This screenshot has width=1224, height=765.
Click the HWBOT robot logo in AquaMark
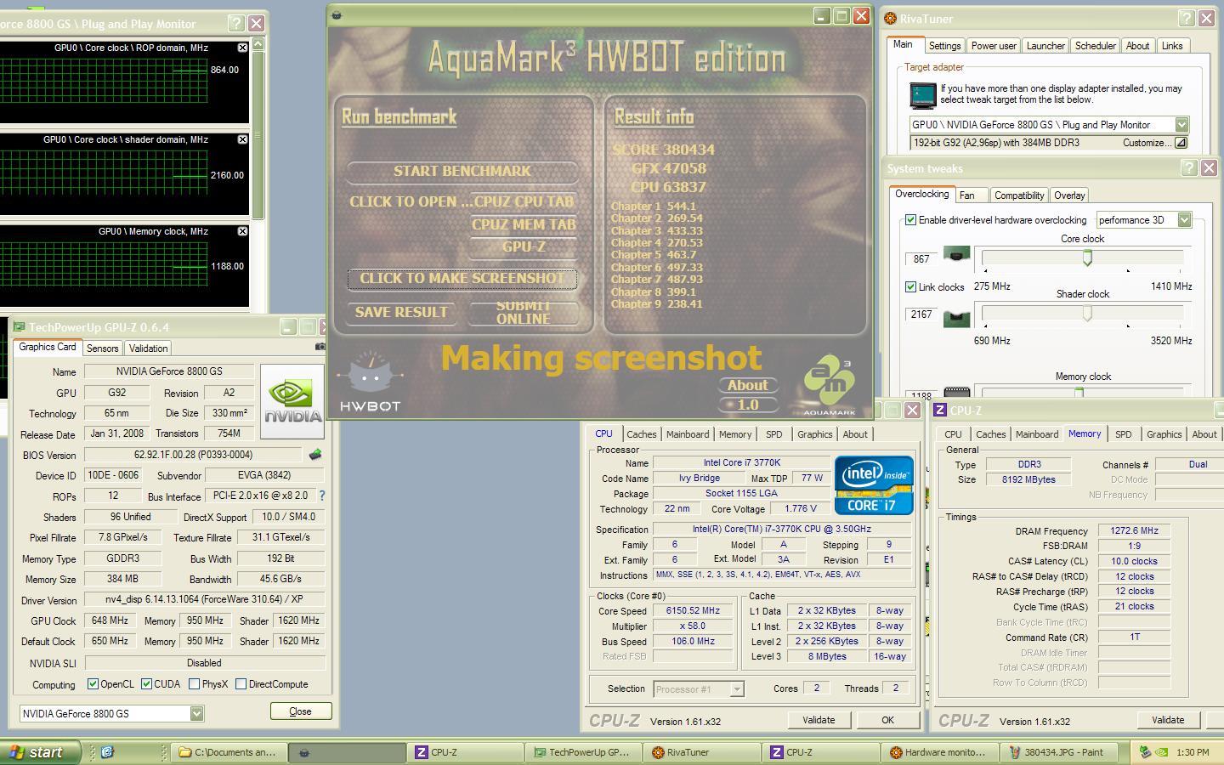tap(369, 380)
